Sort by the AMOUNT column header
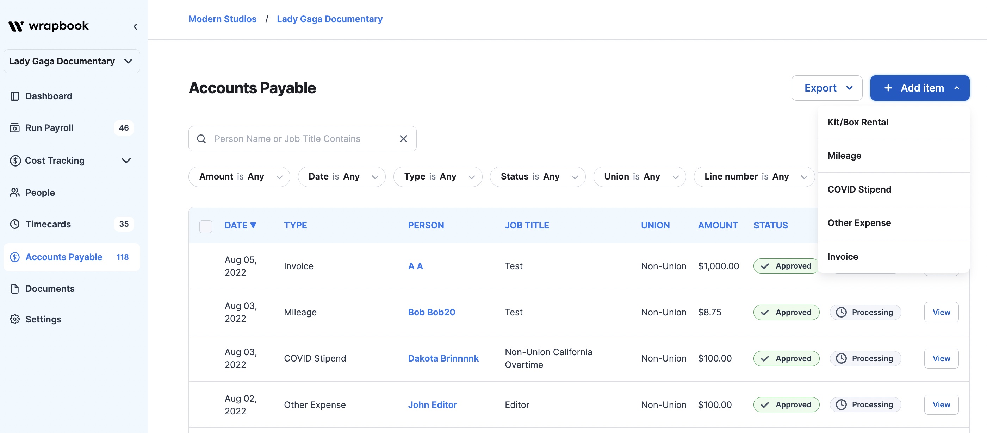987x433 pixels. click(x=718, y=225)
